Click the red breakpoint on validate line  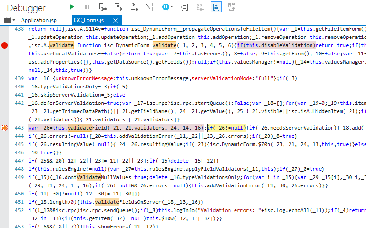[5, 45]
